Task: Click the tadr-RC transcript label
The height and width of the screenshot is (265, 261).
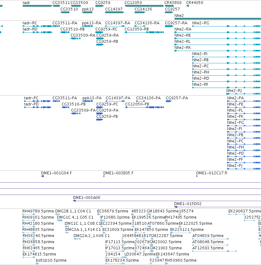Action: click(30, 23)
